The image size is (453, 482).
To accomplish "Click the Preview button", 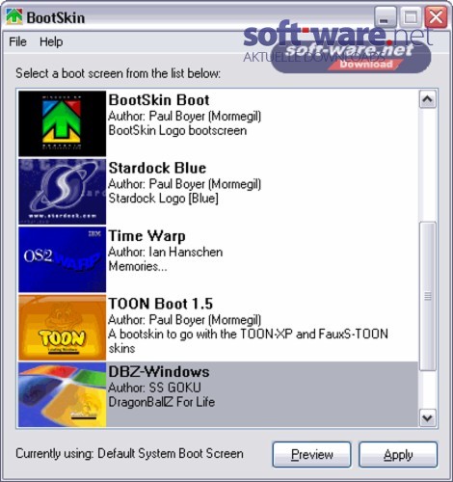I will point(311,454).
